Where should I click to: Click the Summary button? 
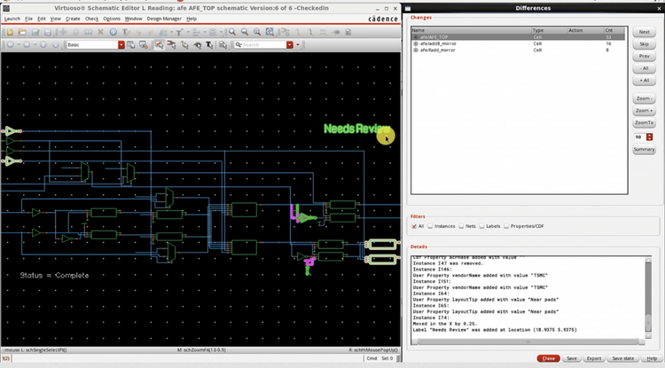coord(644,149)
